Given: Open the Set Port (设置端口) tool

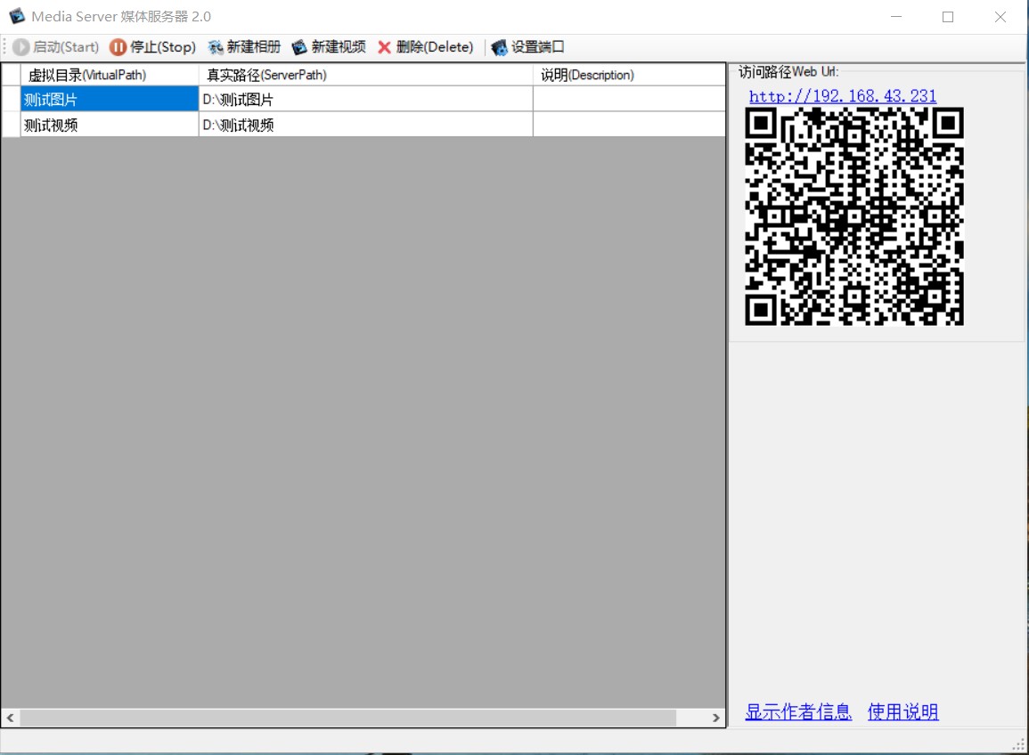Looking at the screenshot, I should coord(527,47).
